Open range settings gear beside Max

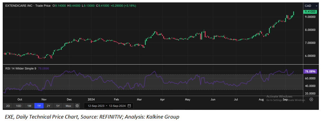(x=77, y=106)
